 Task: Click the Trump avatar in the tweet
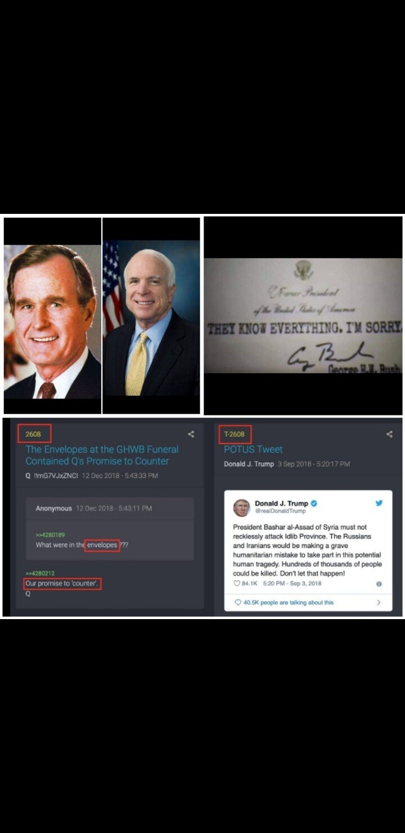tap(242, 508)
